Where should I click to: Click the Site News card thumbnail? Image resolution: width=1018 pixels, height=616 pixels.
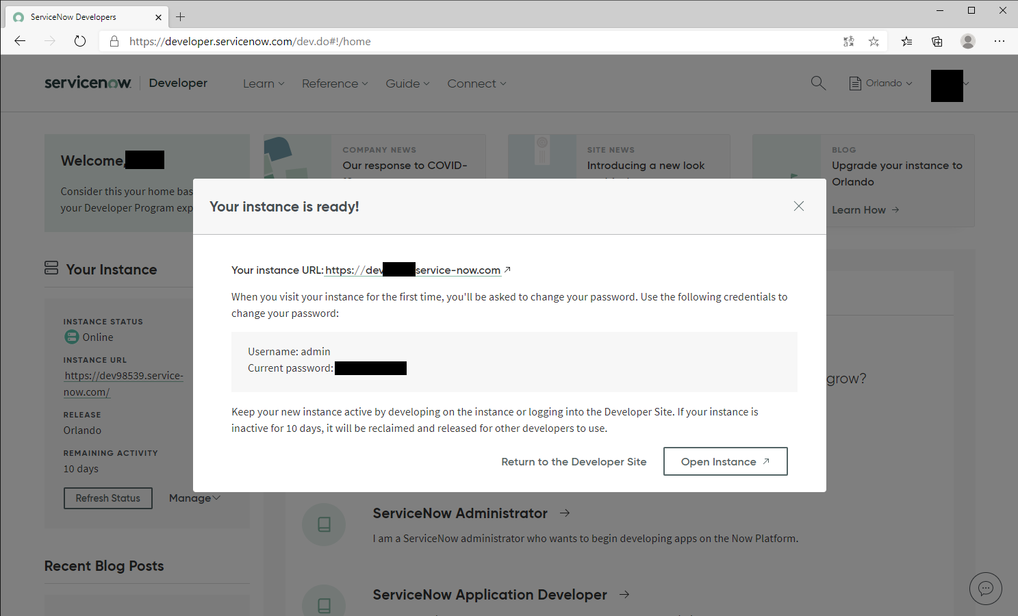(x=542, y=157)
